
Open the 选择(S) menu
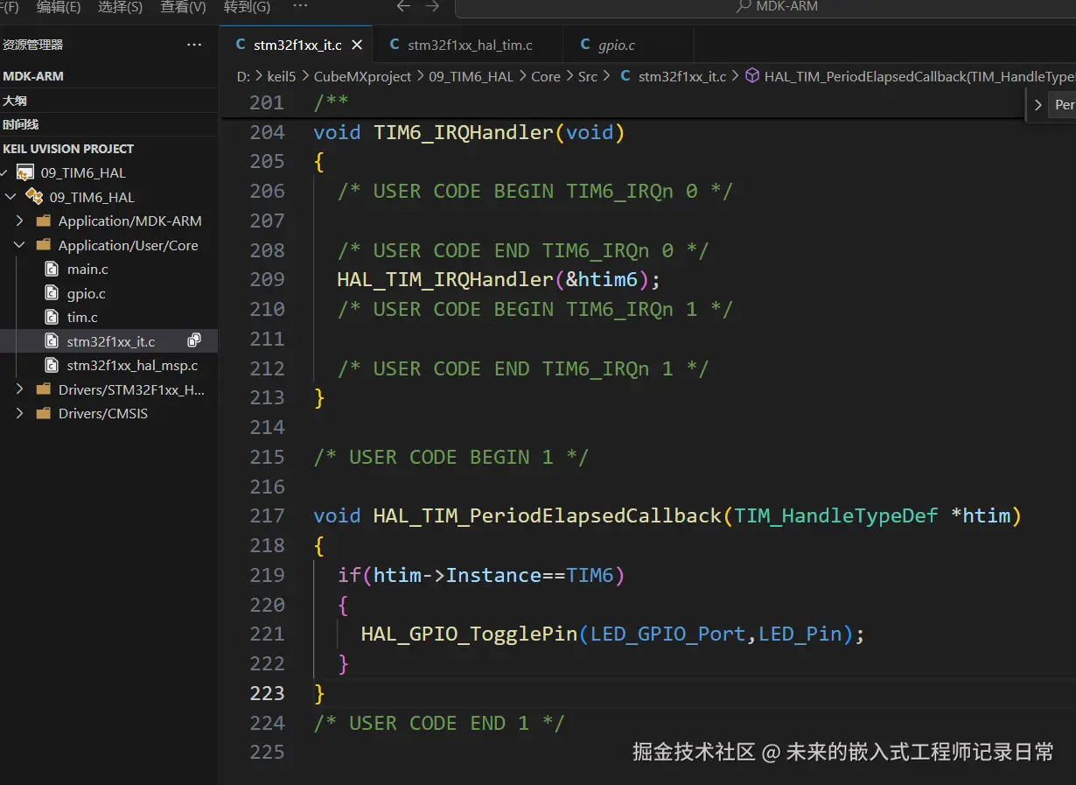(120, 7)
